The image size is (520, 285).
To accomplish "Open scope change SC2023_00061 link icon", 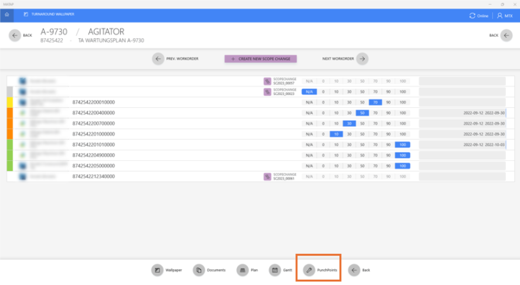I will (267, 177).
